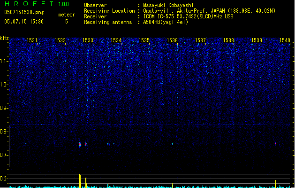The width and height of the screenshot is (295, 188).
Task: Select observer name Masayuki Kobayashi
Action: tap(168, 5)
